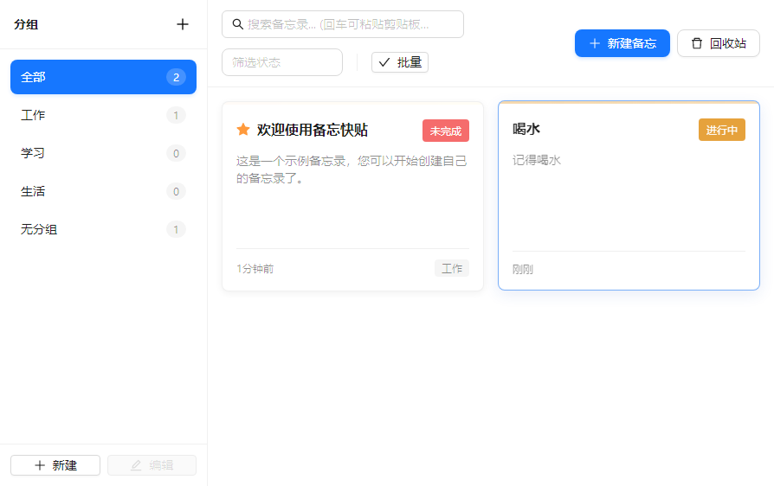Screen dimensions: 774x486
Task: Click the 记得喝水 note text
Action: click(537, 160)
